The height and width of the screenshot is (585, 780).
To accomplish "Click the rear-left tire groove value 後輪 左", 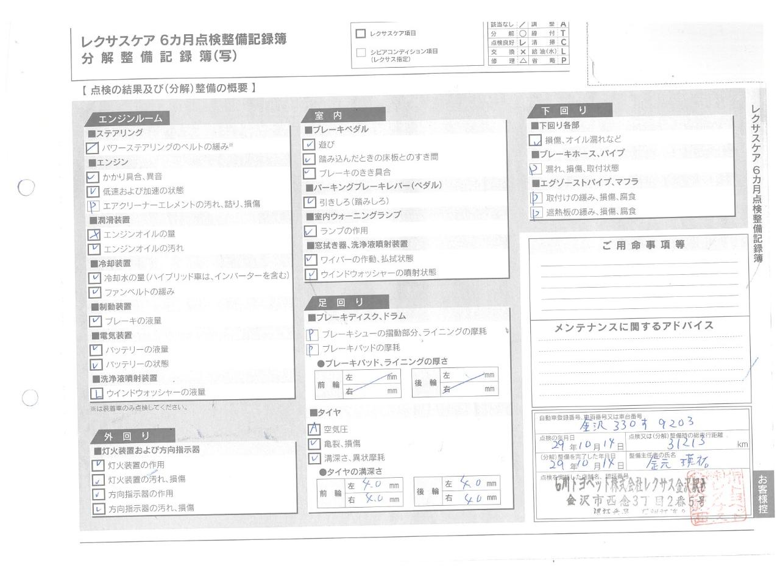I will point(471,484).
